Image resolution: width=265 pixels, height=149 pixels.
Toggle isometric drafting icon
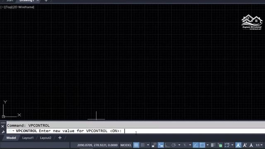[185, 145]
